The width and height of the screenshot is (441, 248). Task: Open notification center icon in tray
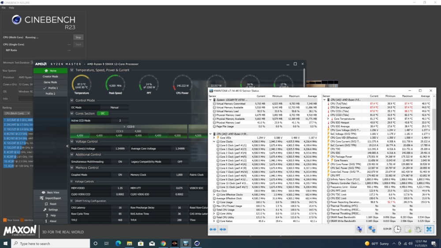pos(434,244)
